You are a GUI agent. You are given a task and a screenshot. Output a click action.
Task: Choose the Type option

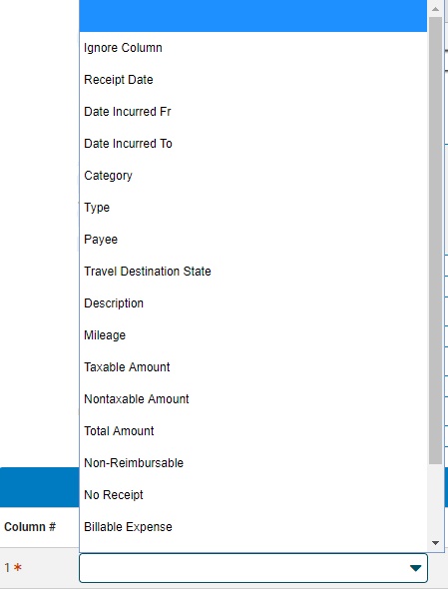point(253,208)
